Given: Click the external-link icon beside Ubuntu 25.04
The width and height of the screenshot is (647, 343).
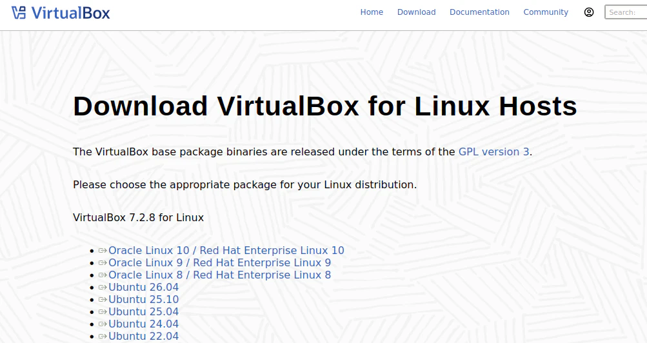Looking at the screenshot, I should [x=103, y=312].
